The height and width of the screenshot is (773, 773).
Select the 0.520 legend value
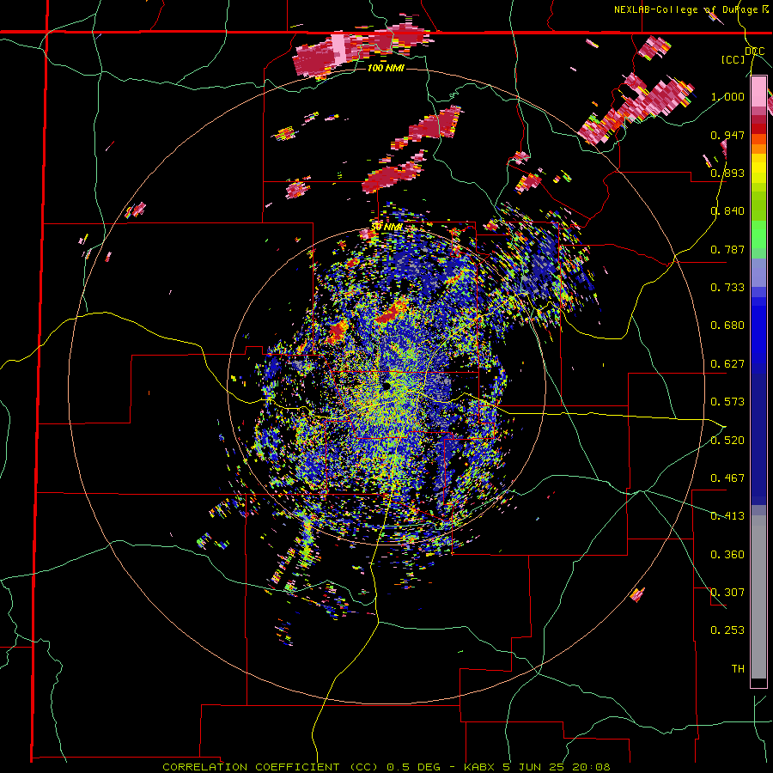pos(727,441)
